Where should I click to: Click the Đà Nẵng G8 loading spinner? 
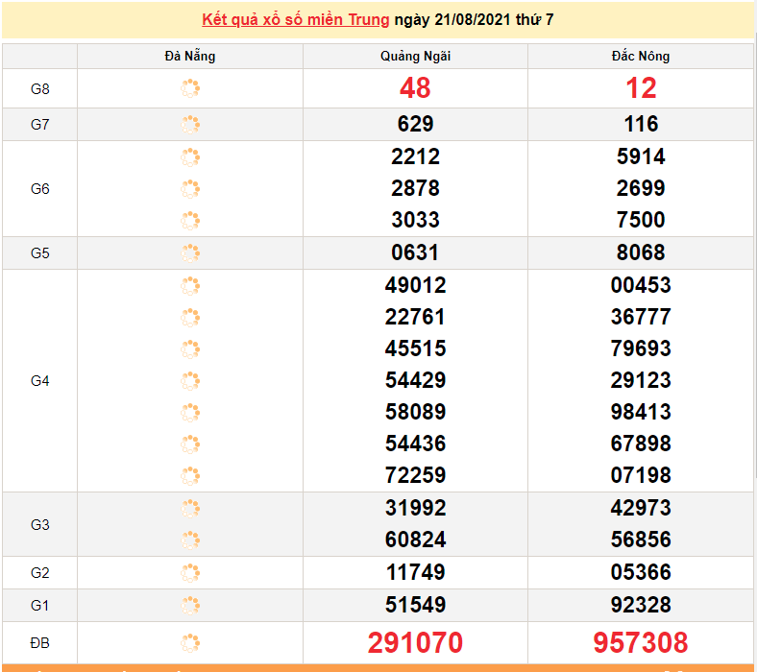190,88
